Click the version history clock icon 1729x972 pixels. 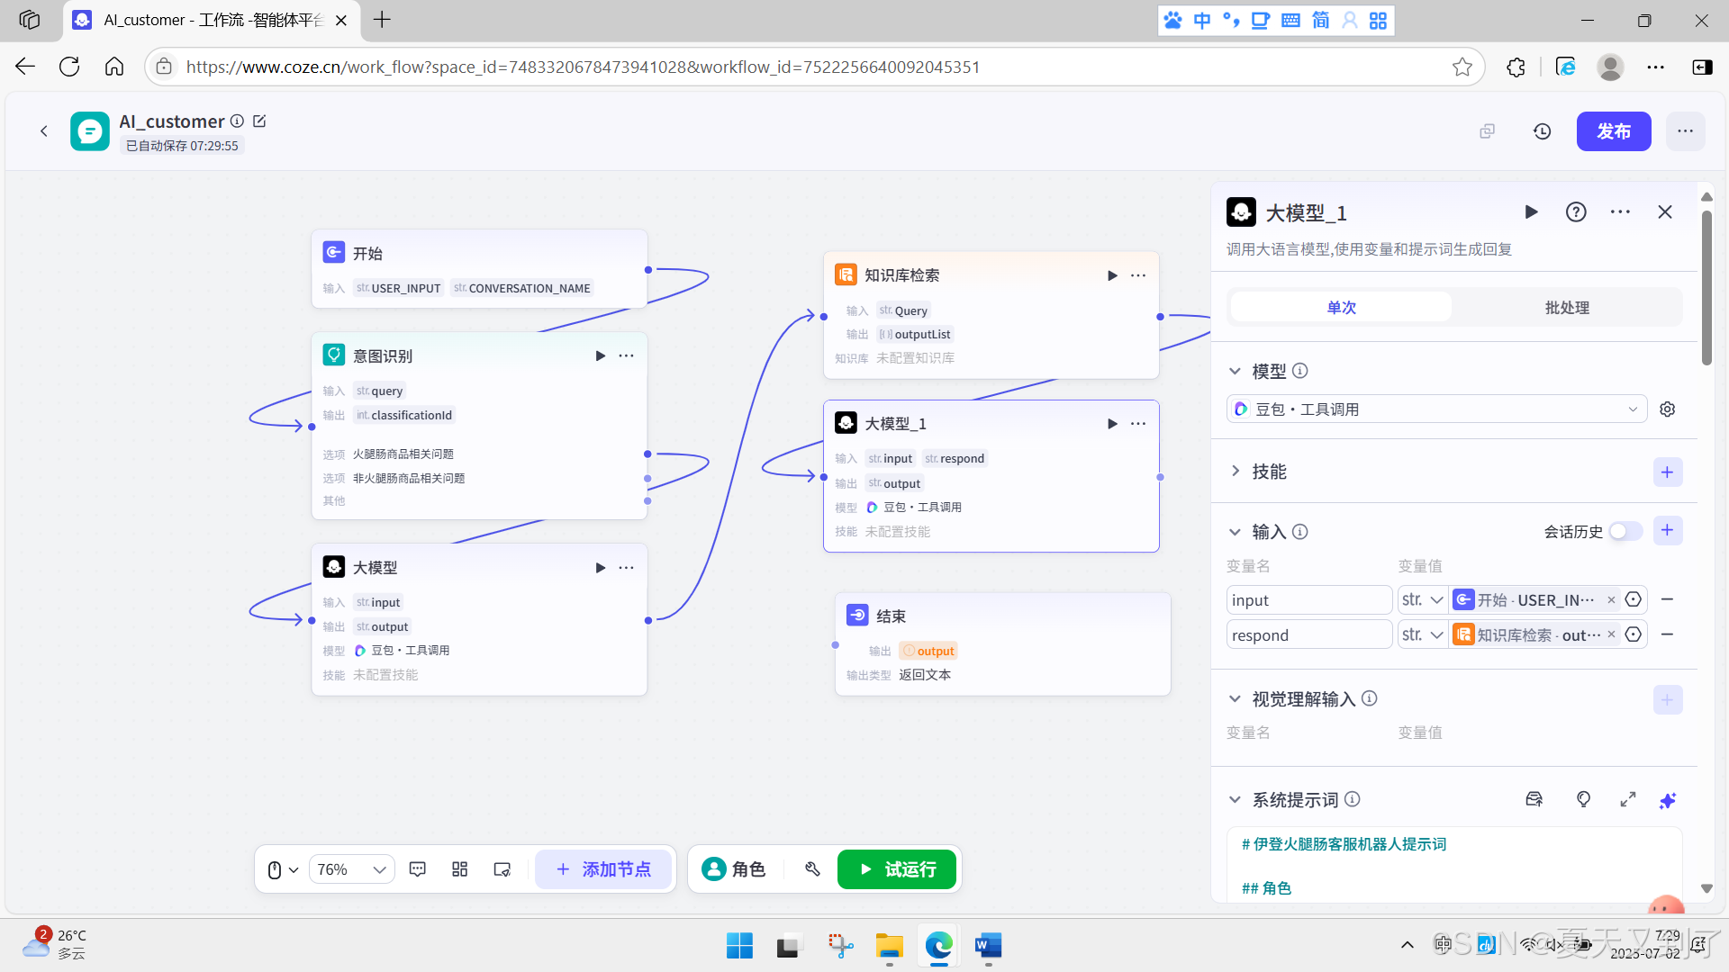pos(1542,131)
